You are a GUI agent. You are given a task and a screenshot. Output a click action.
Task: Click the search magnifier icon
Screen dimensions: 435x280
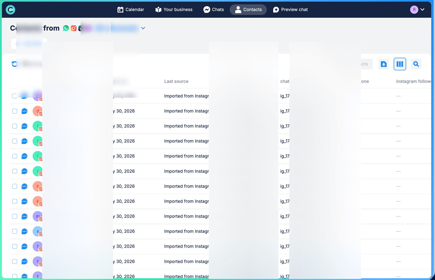click(x=416, y=64)
